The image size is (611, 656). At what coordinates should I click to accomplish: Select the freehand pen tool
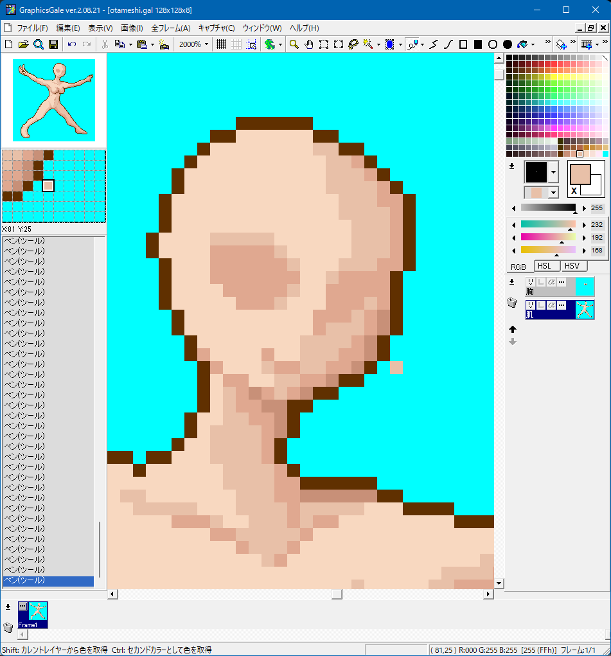coord(412,44)
